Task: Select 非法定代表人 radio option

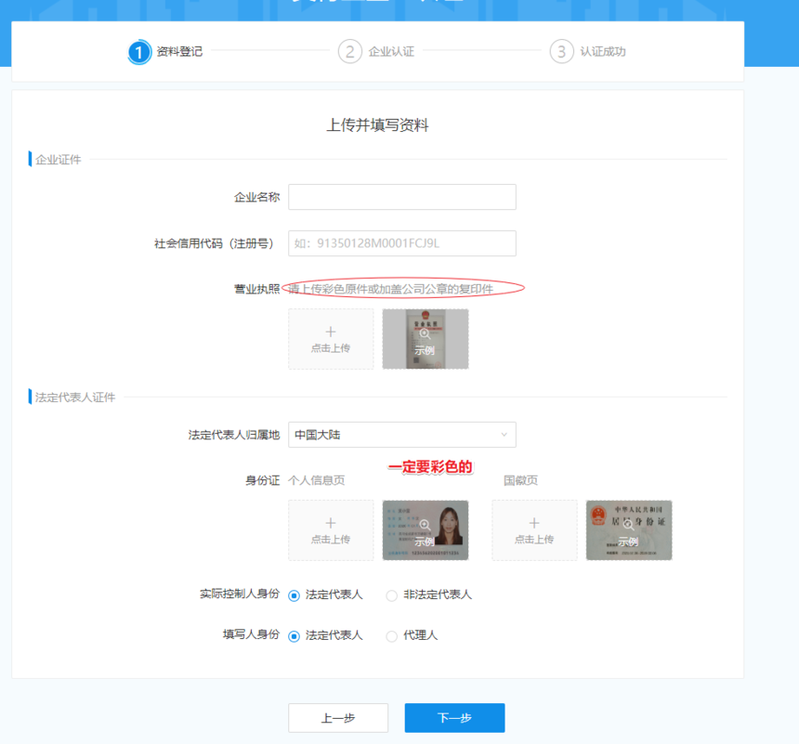Action: (x=392, y=595)
